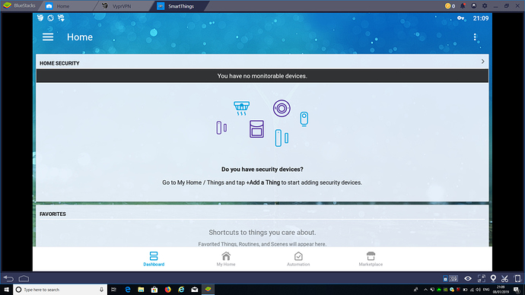Open Windows Task View
The width and height of the screenshot is (525, 295).
(x=114, y=290)
